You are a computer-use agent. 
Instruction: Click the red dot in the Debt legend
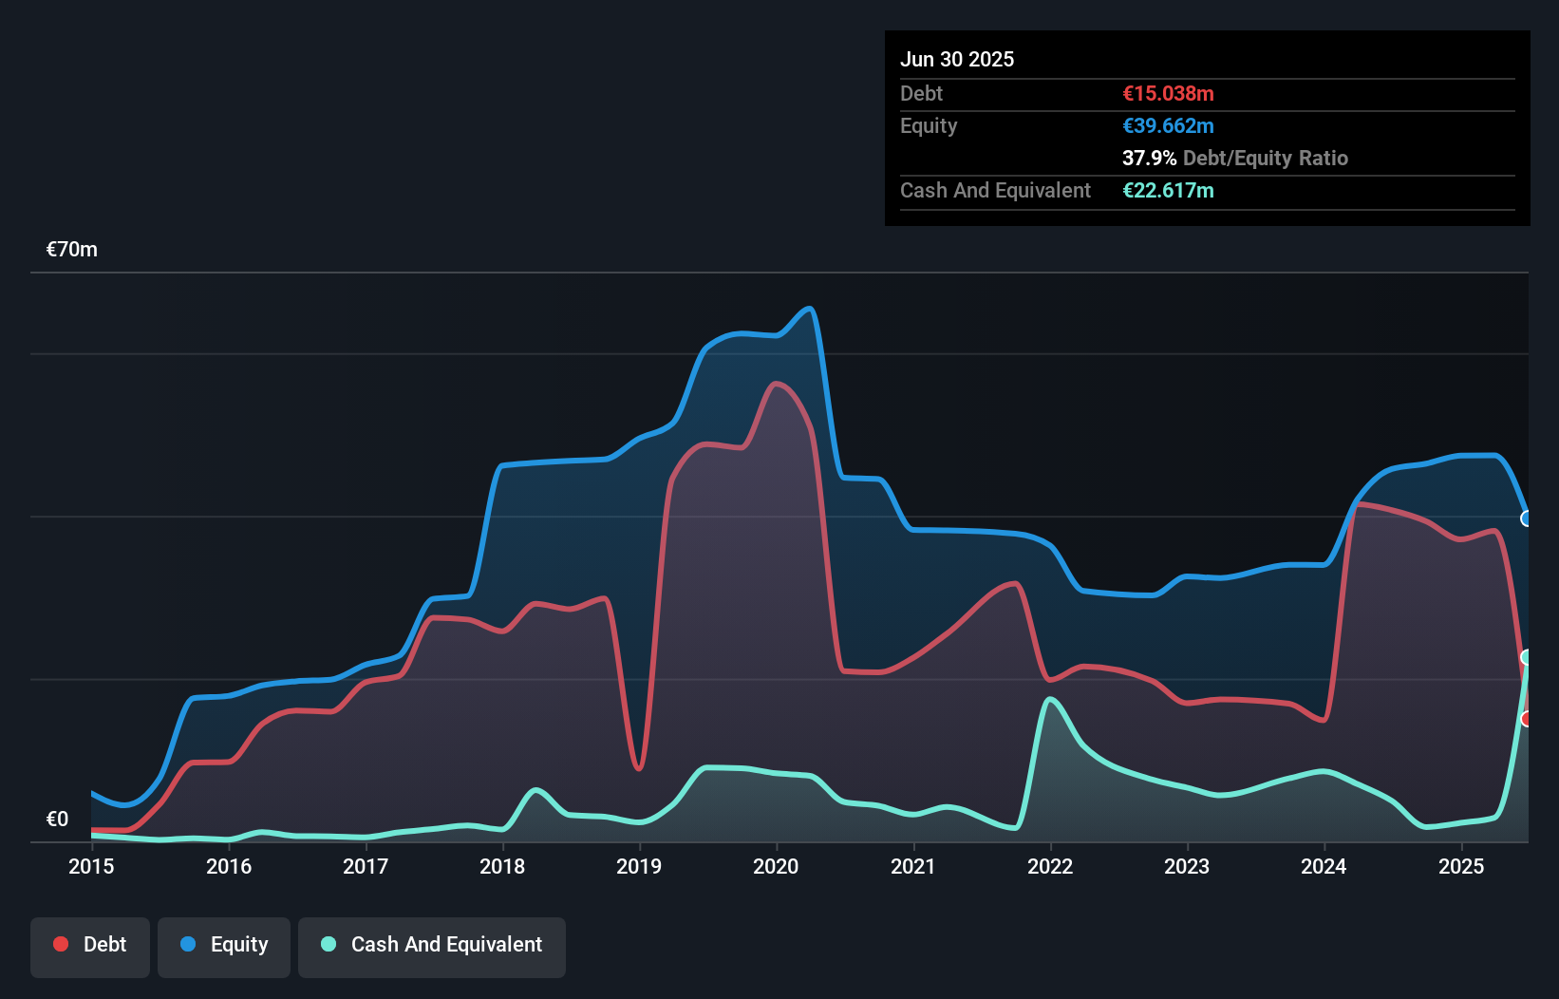[61, 944]
